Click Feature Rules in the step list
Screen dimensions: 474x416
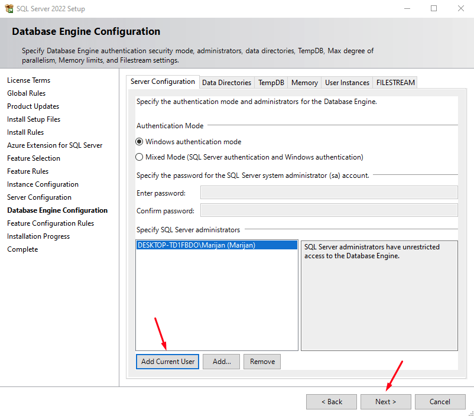28,171
